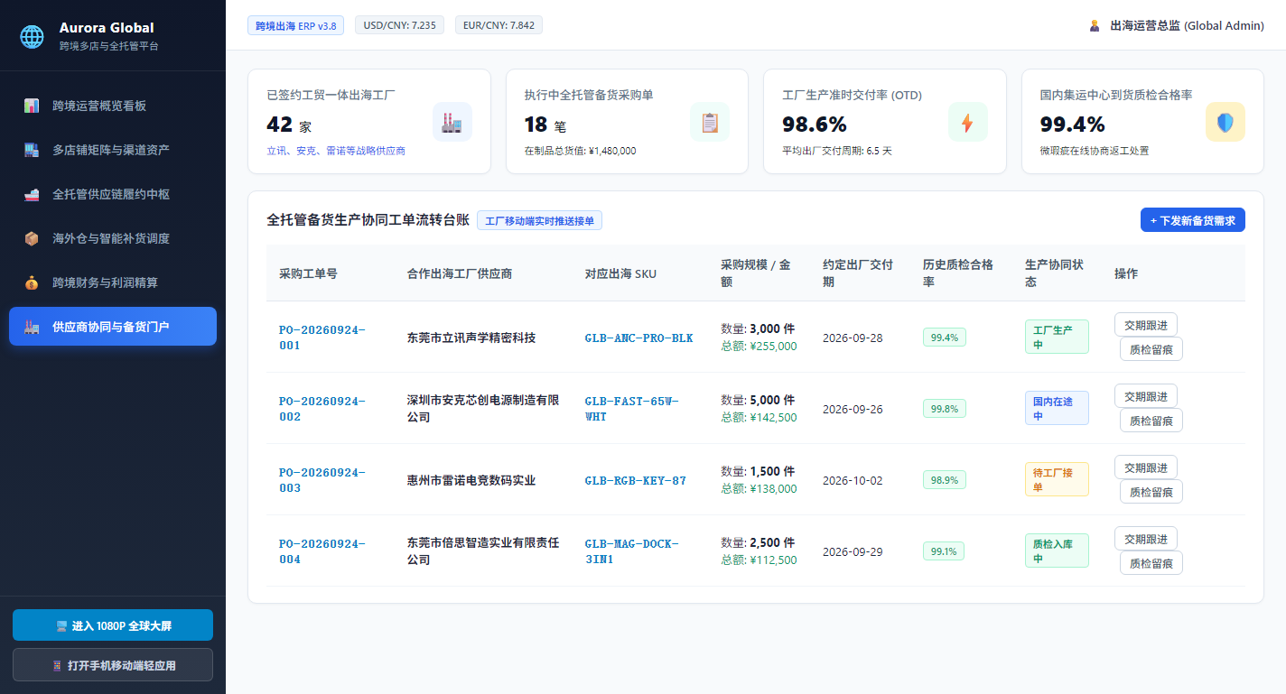This screenshot has height=694, width=1286.
Task: Click the 采购工单号 column header
Action: pyautogui.click(x=308, y=273)
